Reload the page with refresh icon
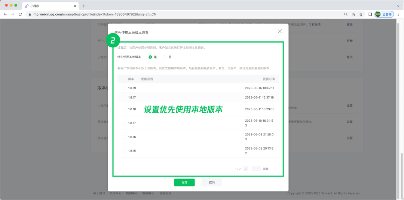 coord(20,15)
